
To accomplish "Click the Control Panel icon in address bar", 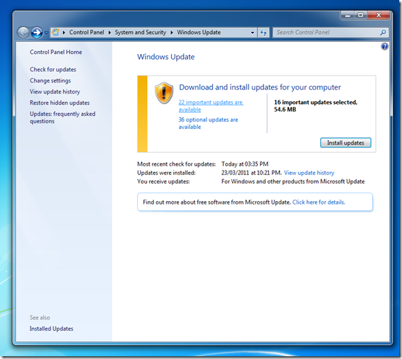I will pos(55,33).
